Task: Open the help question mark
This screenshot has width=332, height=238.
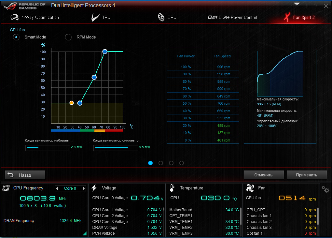Action: [316, 6]
